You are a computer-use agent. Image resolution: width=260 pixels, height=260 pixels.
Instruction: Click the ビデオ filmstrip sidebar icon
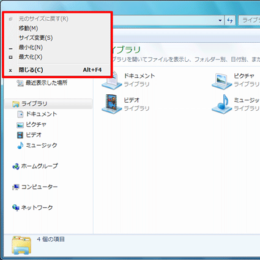click(20, 135)
